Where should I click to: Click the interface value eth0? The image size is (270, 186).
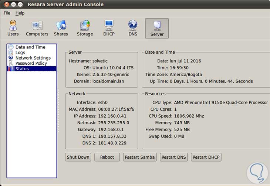(x=103, y=102)
